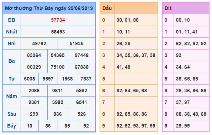Click the Năm row label
The width and height of the screenshot is (212, 135).
[12, 97]
